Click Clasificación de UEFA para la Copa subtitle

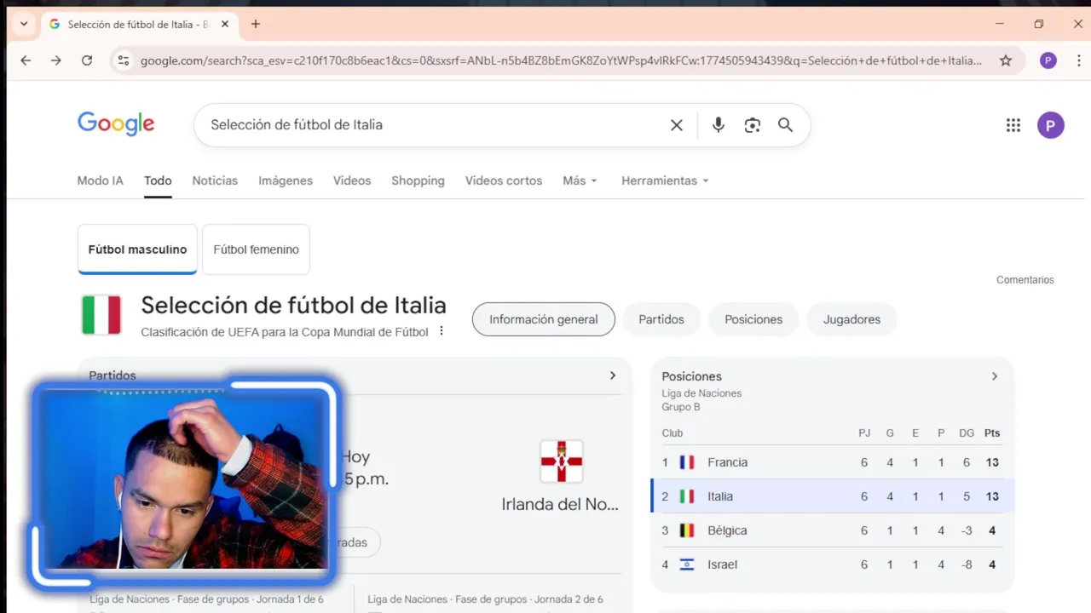point(285,332)
